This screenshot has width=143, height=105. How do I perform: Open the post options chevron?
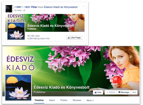point(83,6)
